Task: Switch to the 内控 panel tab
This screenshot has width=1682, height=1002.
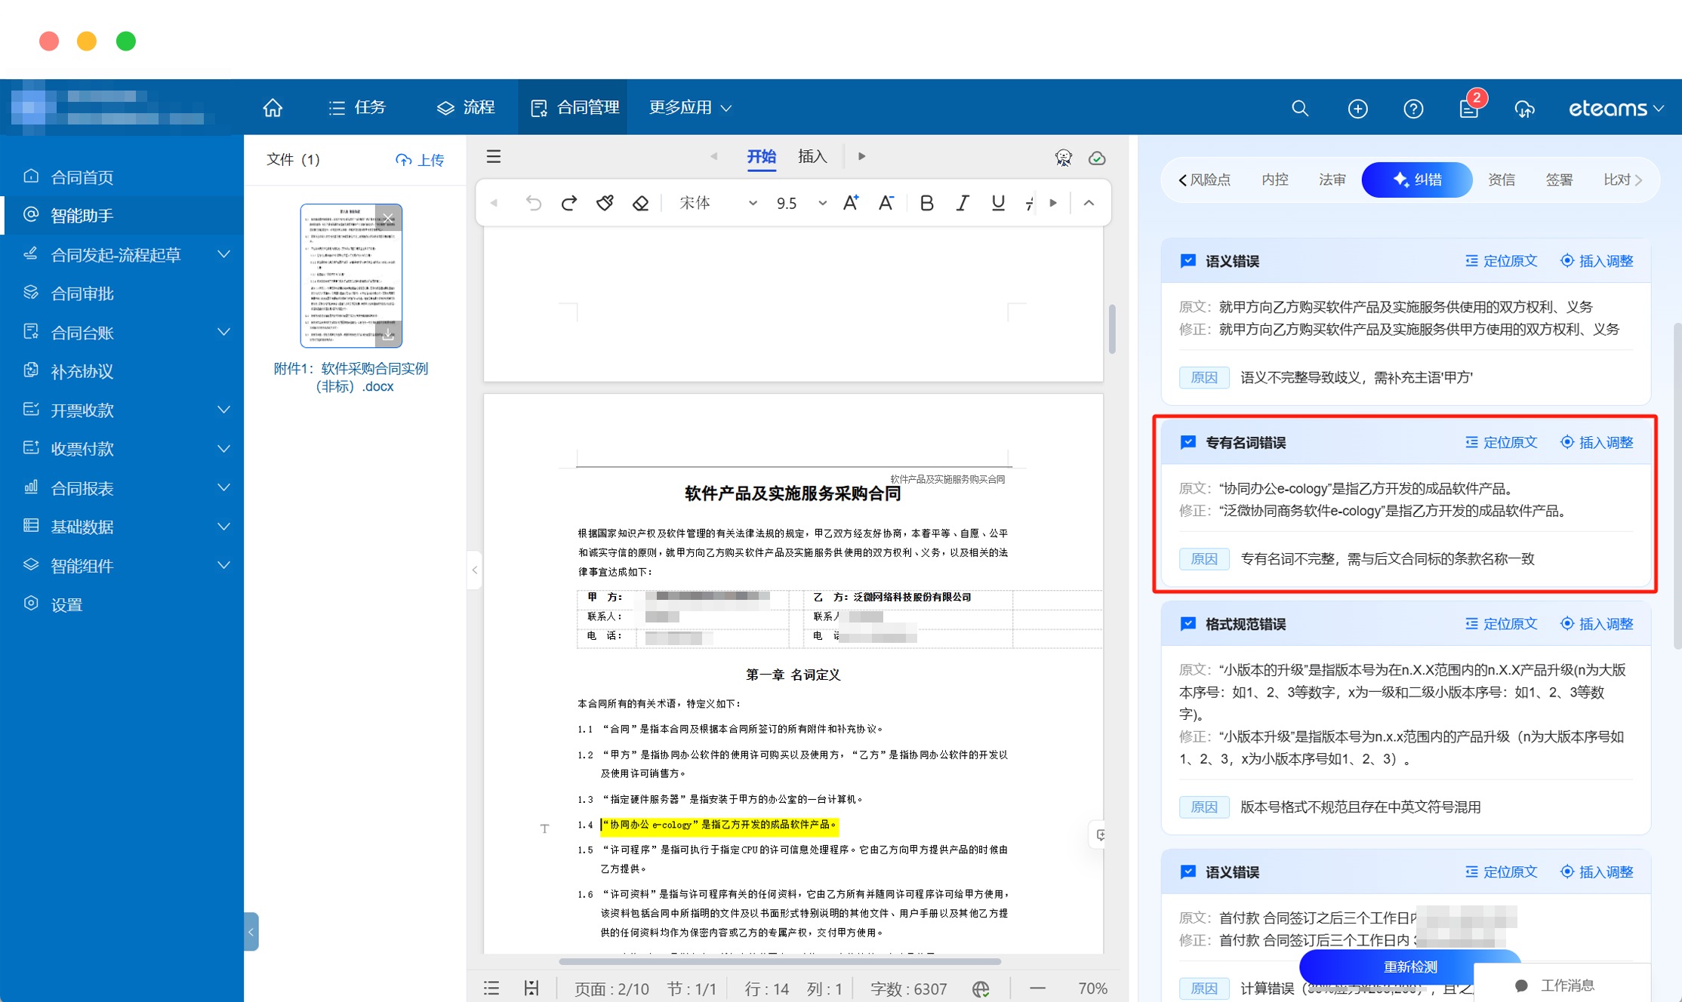Action: click(x=1274, y=180)
